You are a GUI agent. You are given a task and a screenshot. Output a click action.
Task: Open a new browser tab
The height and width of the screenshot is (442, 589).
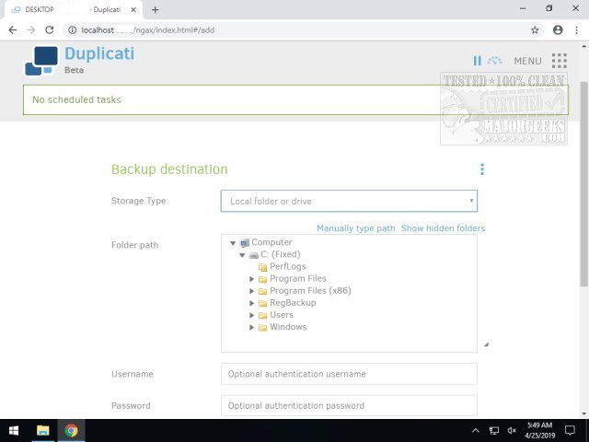coord(156,10)
